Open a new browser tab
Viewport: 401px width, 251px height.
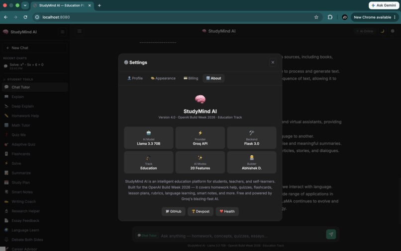(99, 5)
